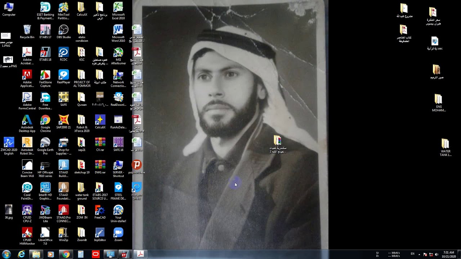Open Internet Explorer from the taskbar
The width and height of the screenshot is (461, 259).
pos(22,254)
